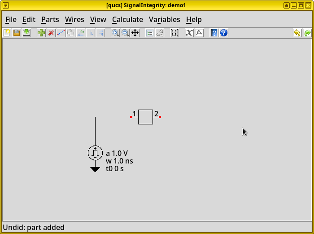The height and width of the screenshot is (234, 314).
Task: Click the Save project icon
Action: [26, 33]
